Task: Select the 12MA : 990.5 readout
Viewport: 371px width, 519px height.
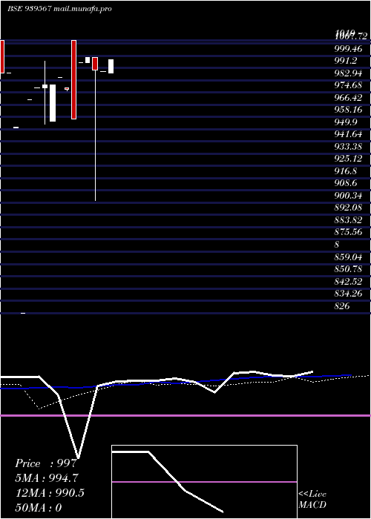Action: [x=50, y=493]
